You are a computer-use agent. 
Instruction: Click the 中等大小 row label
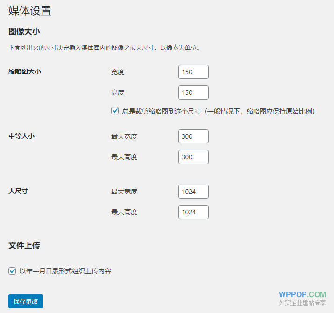click(21, 136)
